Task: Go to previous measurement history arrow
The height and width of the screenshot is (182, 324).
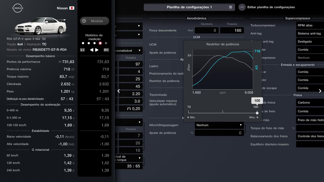Action: tap(92, 50)
